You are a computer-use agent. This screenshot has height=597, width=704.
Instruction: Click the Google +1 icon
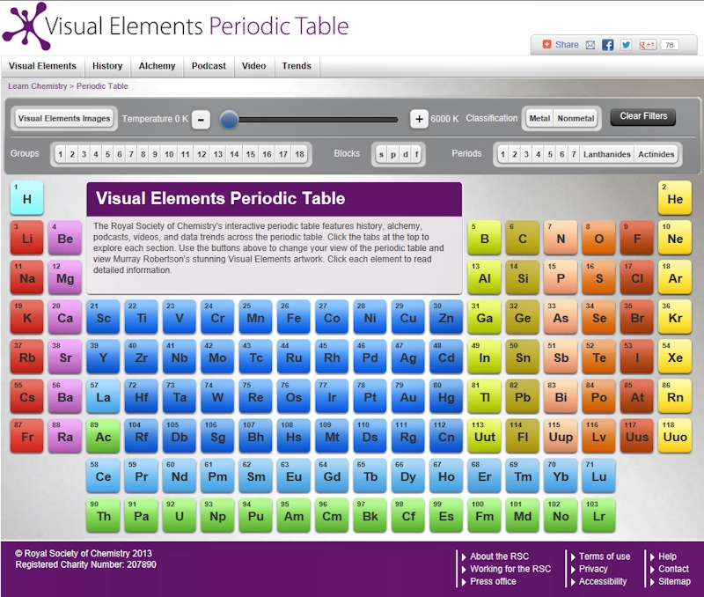[x=648, y=45]
